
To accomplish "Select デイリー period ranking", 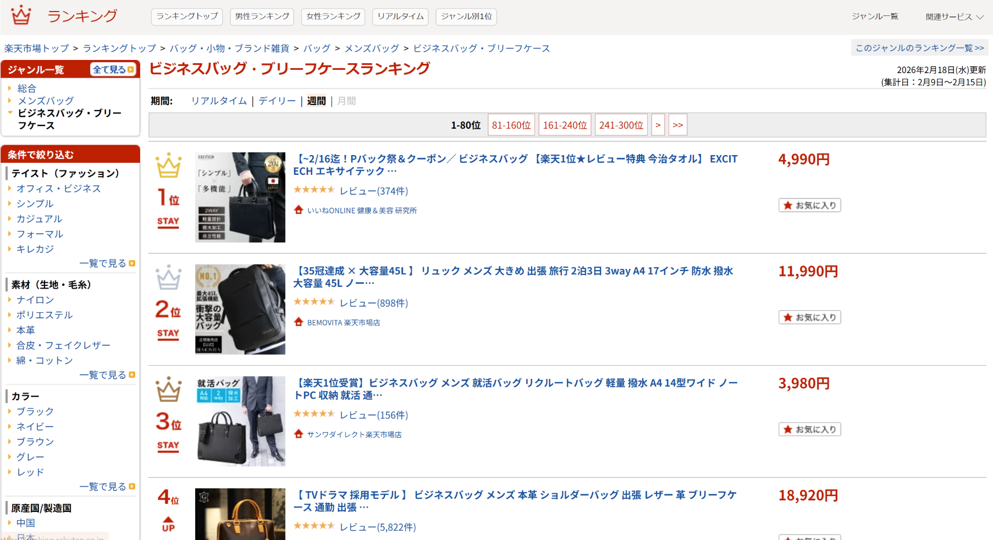I will click(x=277, y=101).
